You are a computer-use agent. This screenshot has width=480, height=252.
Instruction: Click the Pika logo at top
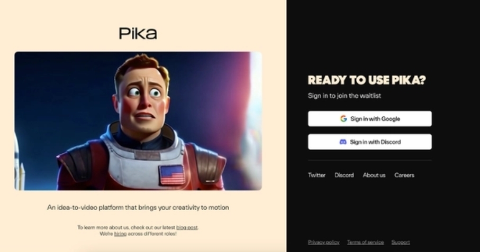point(138,33)
